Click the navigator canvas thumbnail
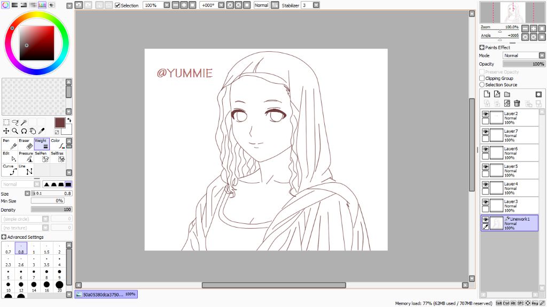Viewport: 547px width, 307px height. point(512,13)
